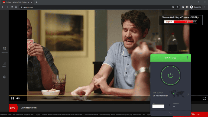The width and height of the screenshot is (208, 117).
Task: Pause the live video
Action: [x=12, y=98]
